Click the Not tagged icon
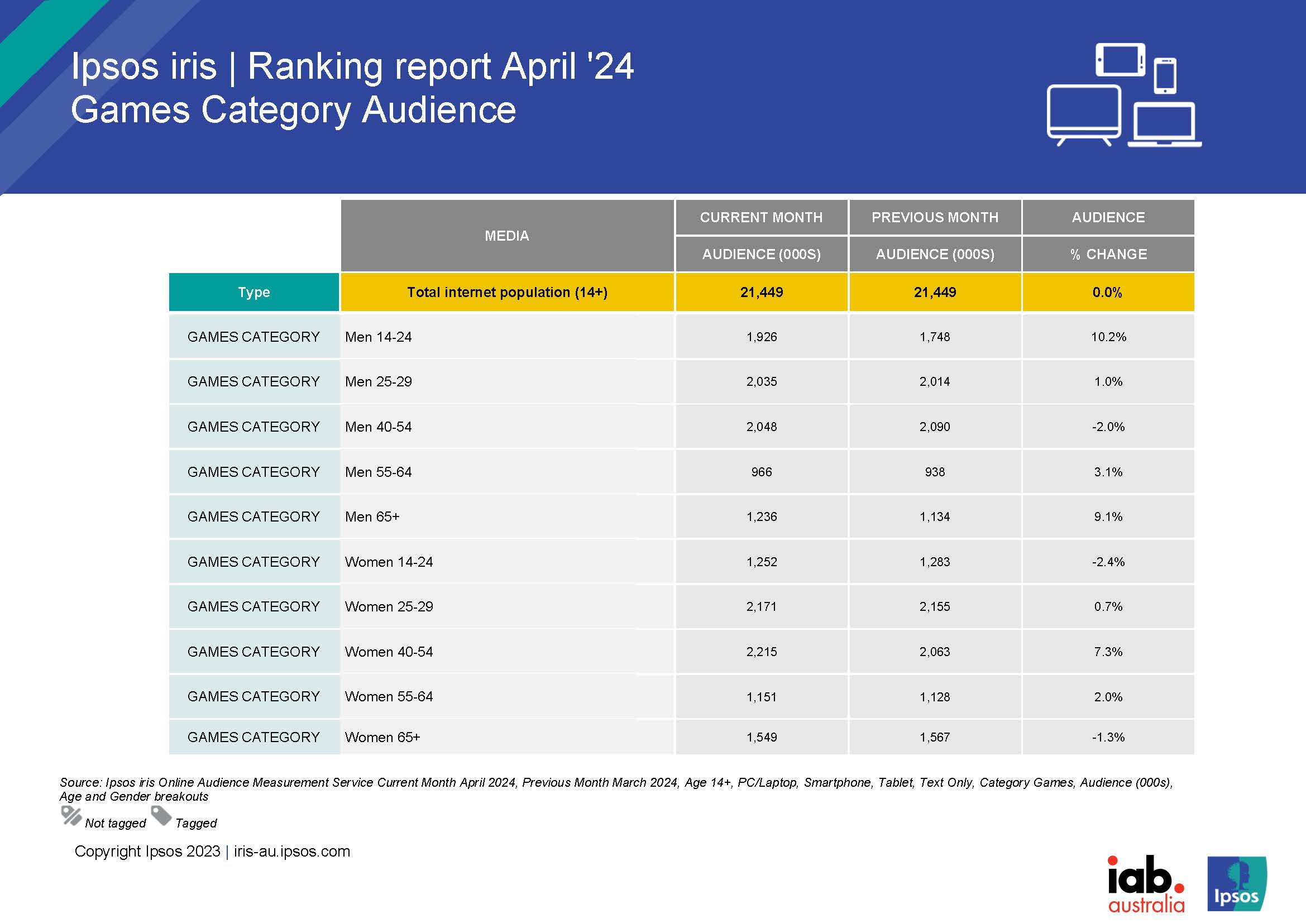Image resolution: width=1306 pixels, height=923 pixels. (71, 816)
